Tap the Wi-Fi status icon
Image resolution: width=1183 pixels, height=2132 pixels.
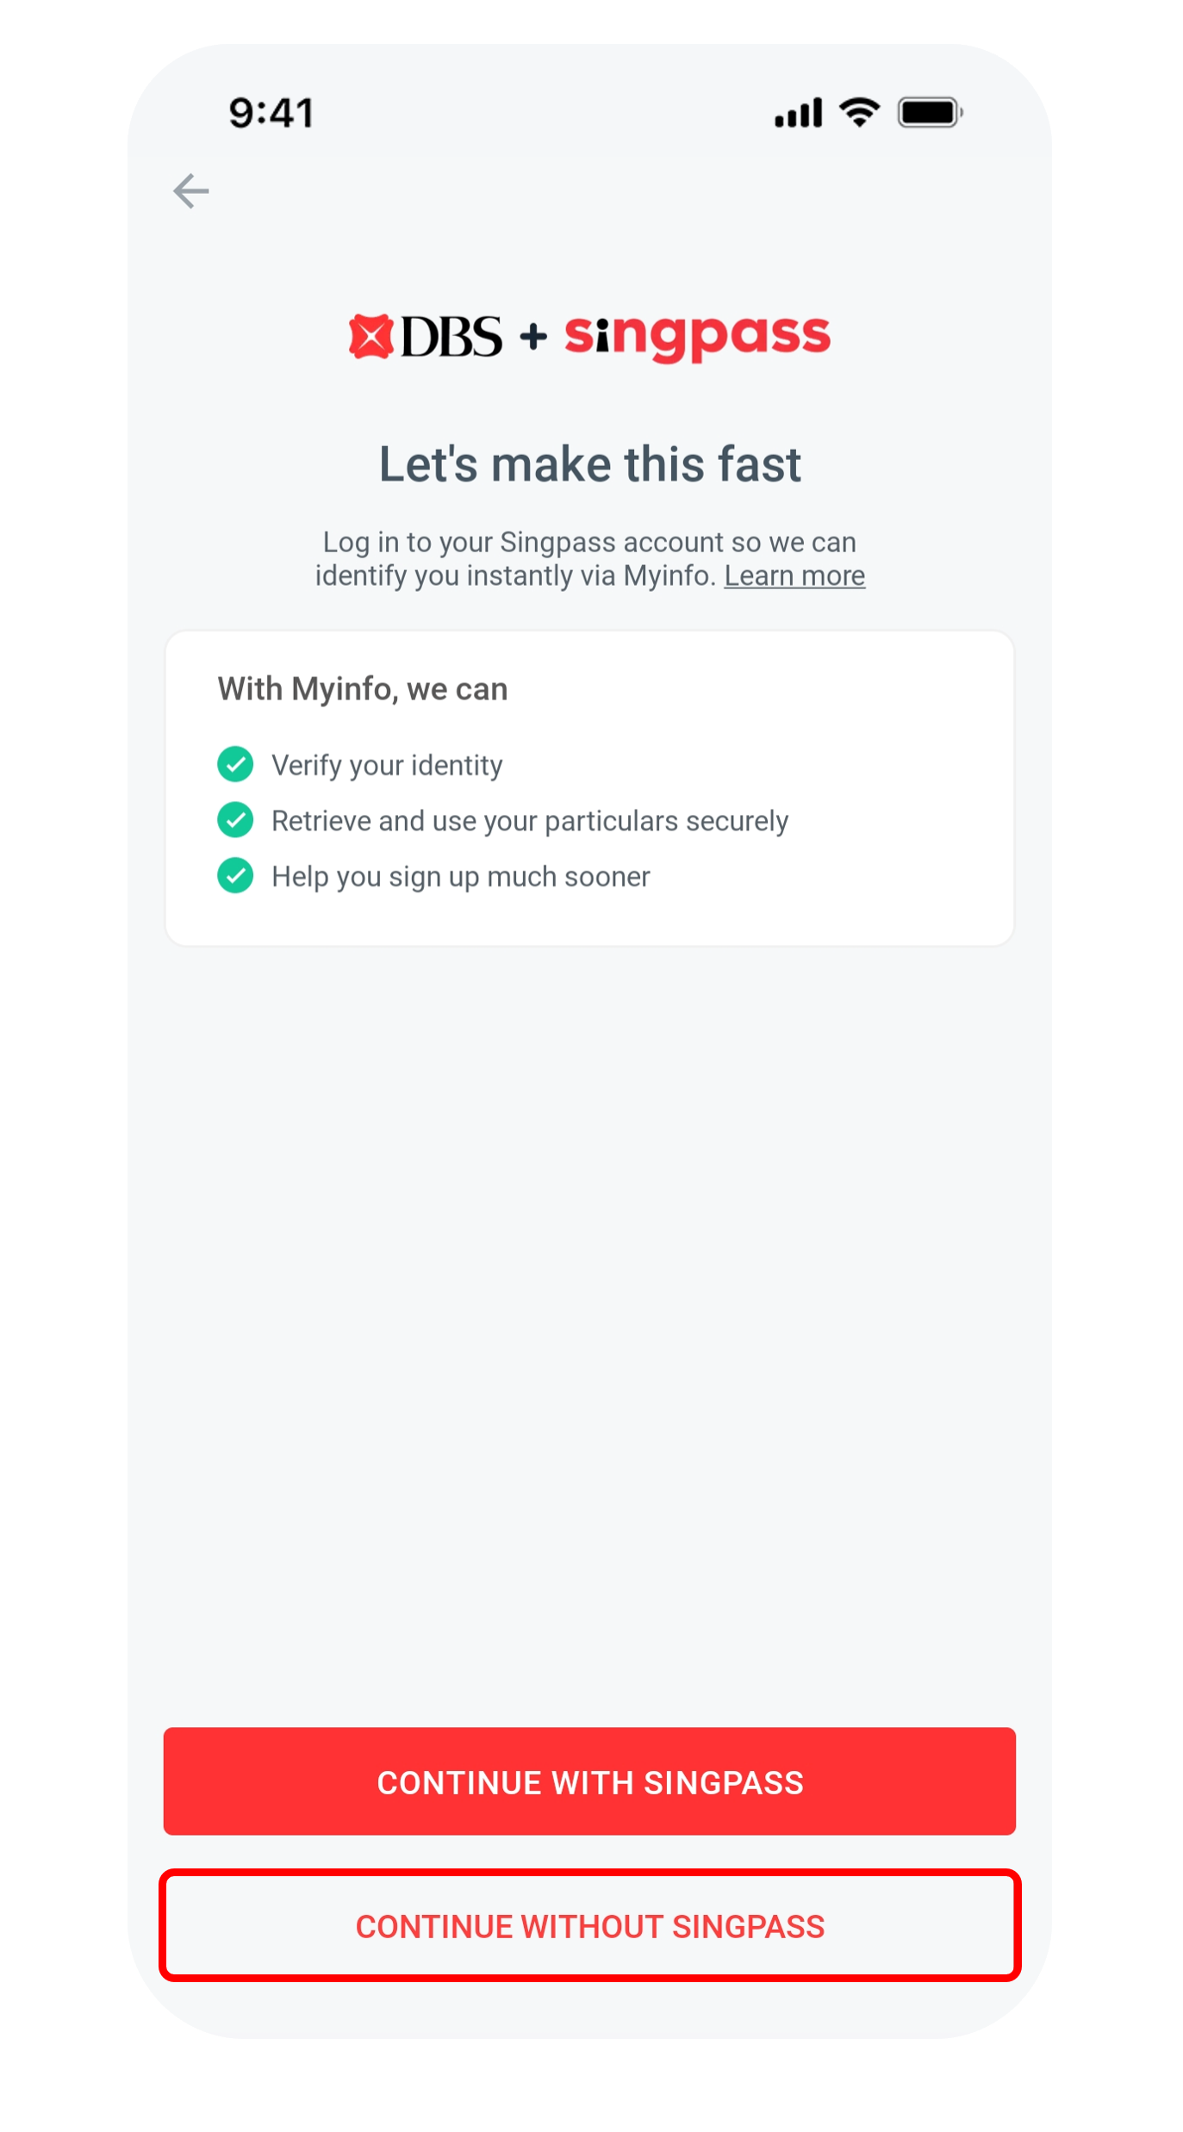pyautogui.click(x=860, y=112)
